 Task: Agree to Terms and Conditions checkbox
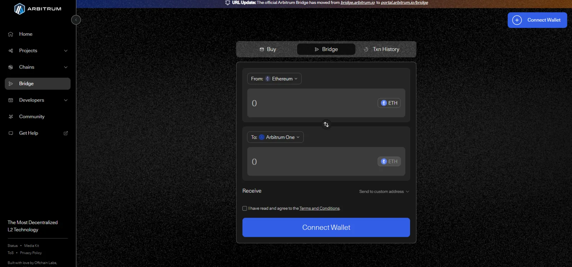(x=245, y=208)
